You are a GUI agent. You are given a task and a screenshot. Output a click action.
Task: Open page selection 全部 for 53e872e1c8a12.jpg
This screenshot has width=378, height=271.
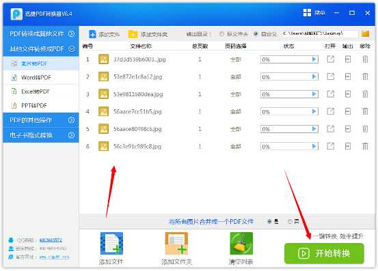click(x=236, y=76)
